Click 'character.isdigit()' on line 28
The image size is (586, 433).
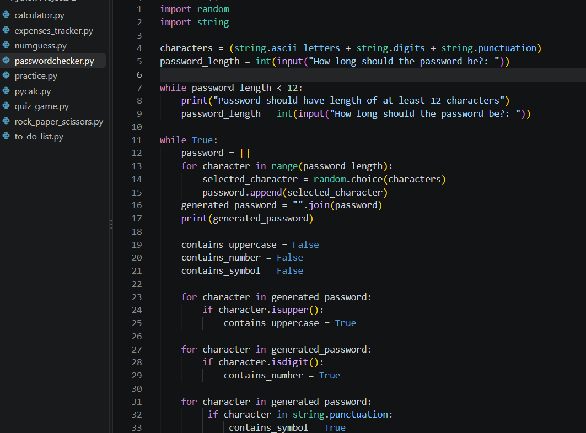click(268, 362)
